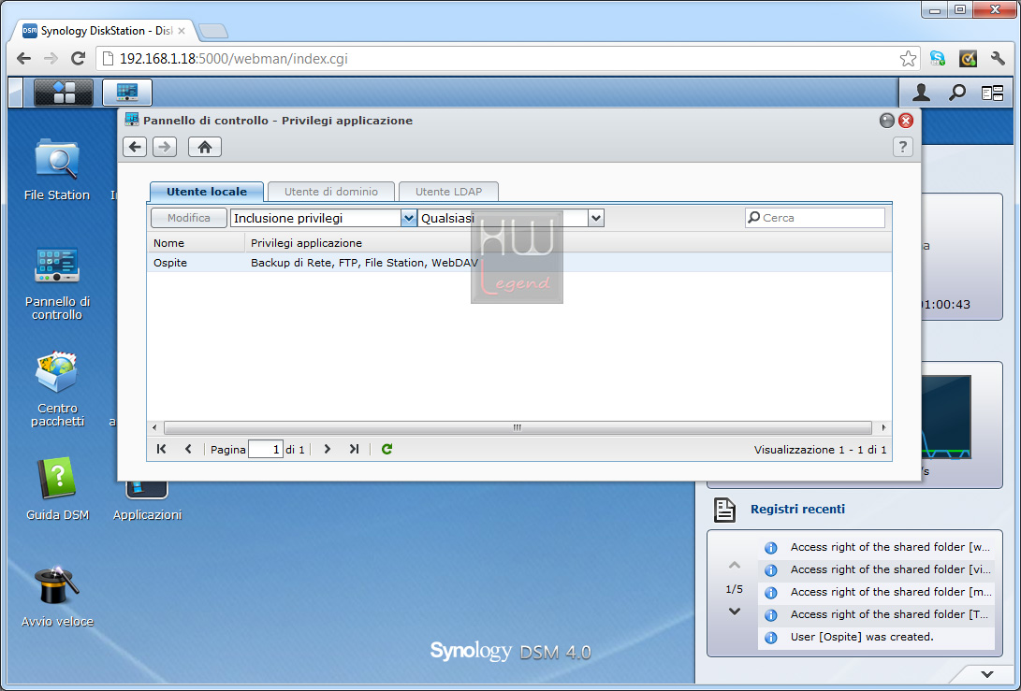Go forward in the Control Panel window
Viewport: 1021px width, 691px height.
[165, 147]
